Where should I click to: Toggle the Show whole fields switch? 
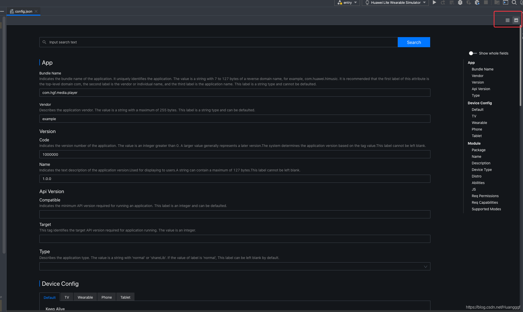[473, 53]
